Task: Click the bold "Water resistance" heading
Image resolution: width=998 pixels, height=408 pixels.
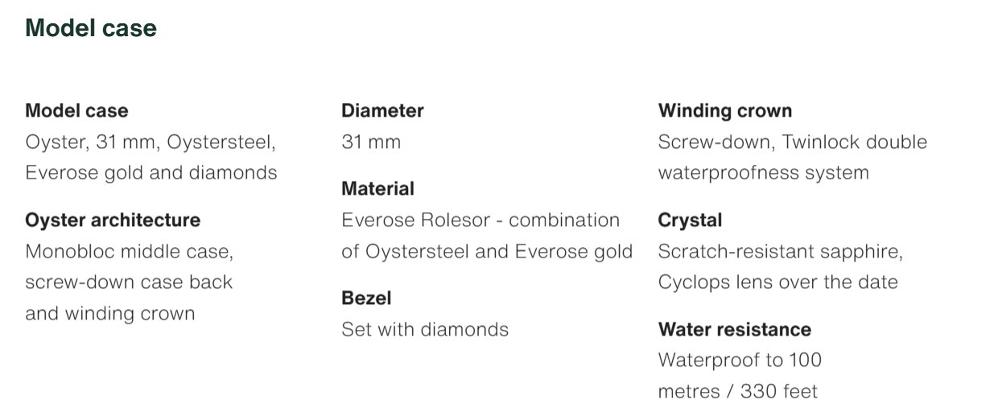Action: [x=735, y=329]
